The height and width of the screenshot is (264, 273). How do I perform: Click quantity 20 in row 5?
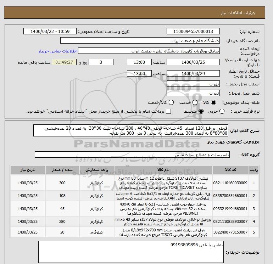[62, 232]
